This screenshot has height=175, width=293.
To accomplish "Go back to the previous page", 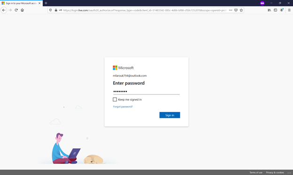I will pos(4,10).
